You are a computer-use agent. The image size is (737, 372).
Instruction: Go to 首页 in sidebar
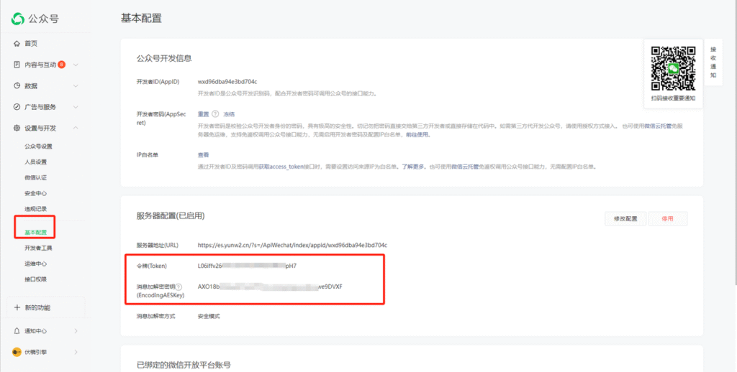(31, 44)
